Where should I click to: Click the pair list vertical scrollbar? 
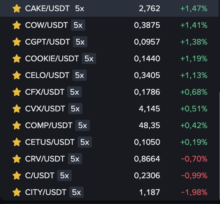pyautogui.click(x=219, y=146)
